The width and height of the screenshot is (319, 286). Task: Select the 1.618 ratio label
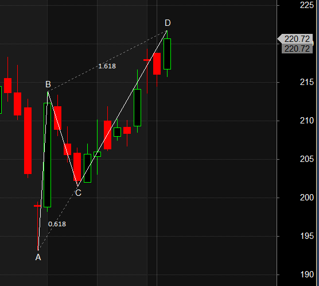point(107,66)
